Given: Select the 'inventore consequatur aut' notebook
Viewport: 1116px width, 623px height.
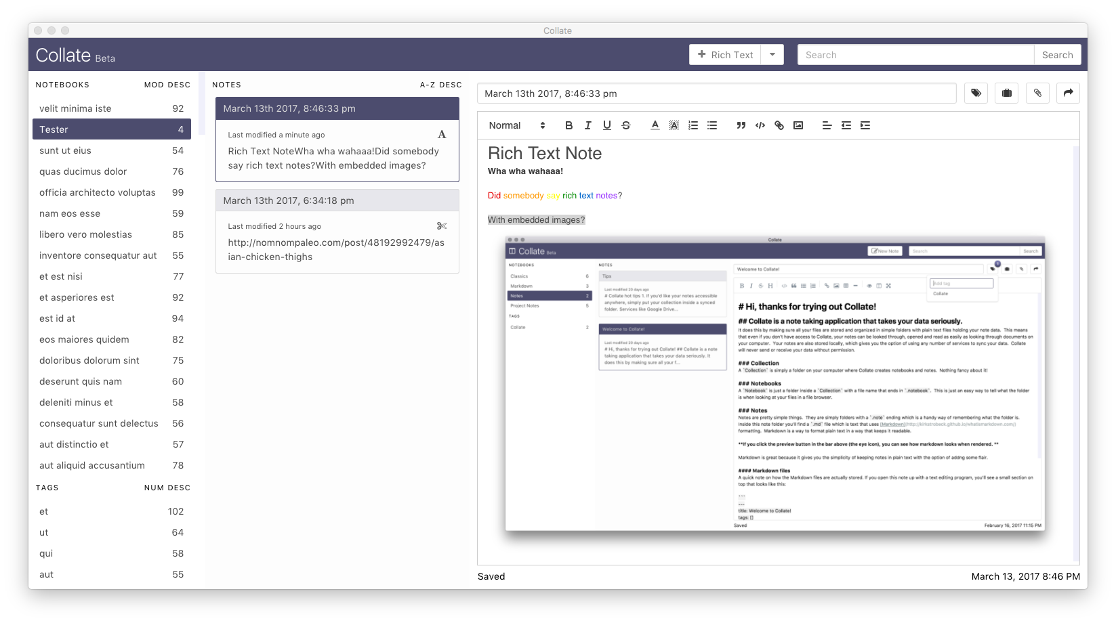Looking at the screenshot, I should [x=112, y=255].
